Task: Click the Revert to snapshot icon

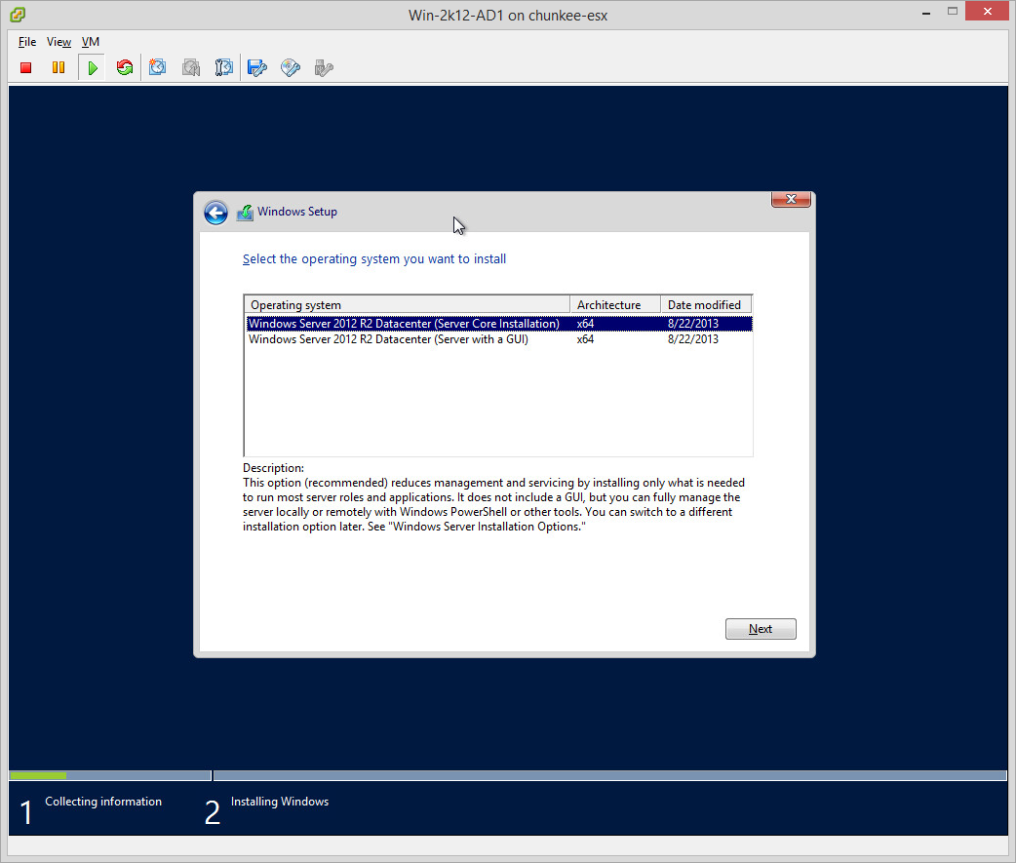Action: (191, 68)
